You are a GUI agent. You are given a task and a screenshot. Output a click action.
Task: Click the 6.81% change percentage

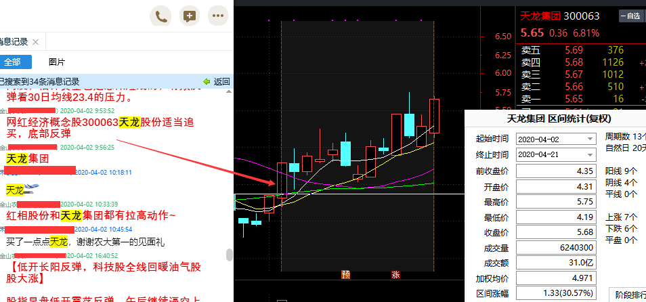point(586,33)
